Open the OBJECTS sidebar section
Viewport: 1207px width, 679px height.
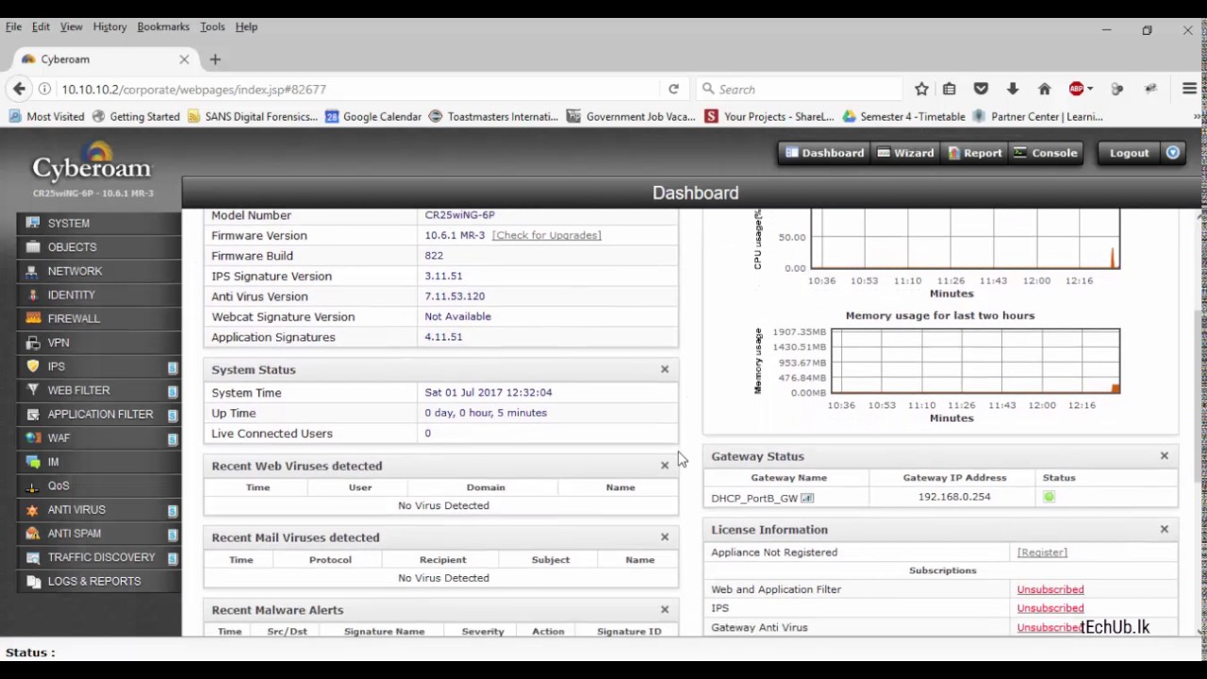point(98,247)
